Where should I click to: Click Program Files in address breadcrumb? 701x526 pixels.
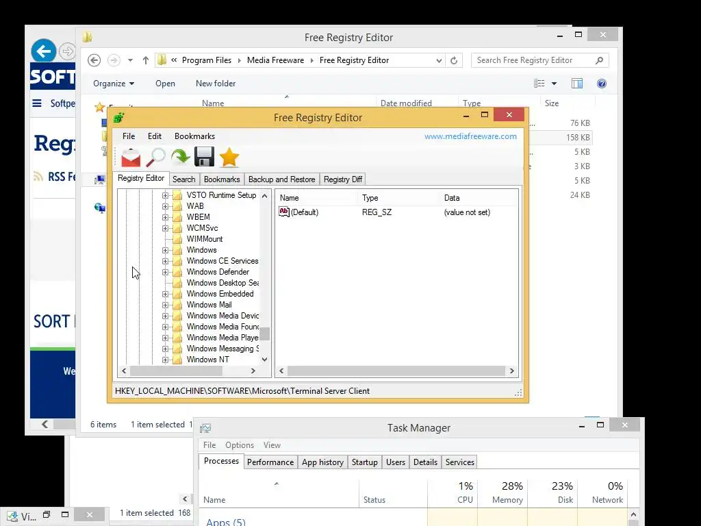(207, 60)
